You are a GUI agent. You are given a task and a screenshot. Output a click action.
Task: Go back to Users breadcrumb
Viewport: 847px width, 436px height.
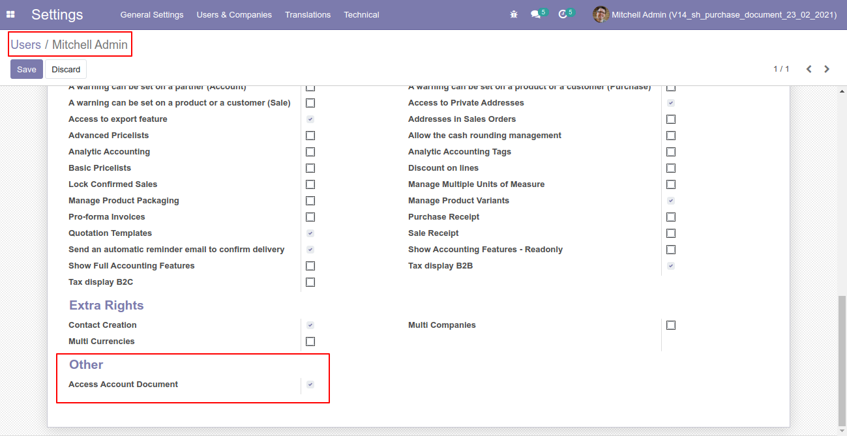[x=26, y=45]
